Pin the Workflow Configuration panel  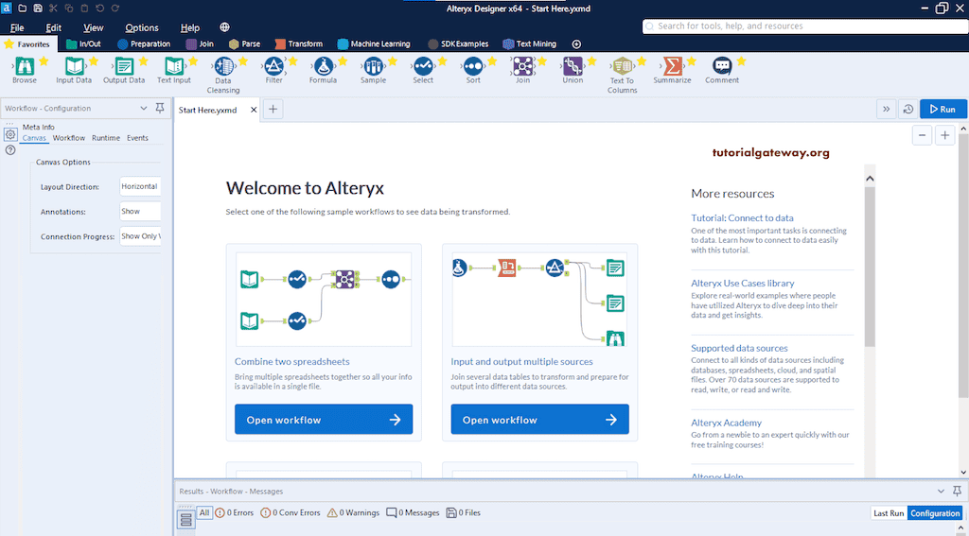point(159,108)
